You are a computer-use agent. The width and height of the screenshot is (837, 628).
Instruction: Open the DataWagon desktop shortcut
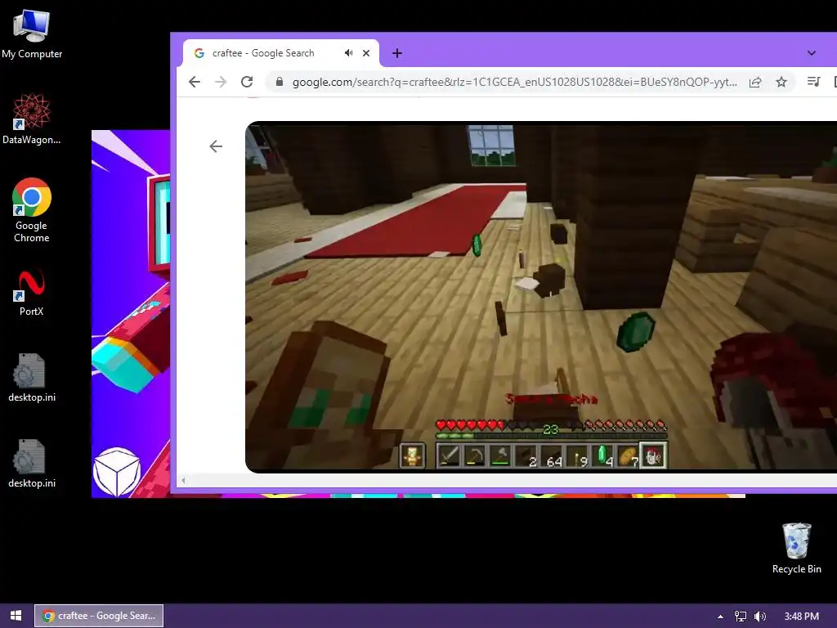(x=32, y=119)
